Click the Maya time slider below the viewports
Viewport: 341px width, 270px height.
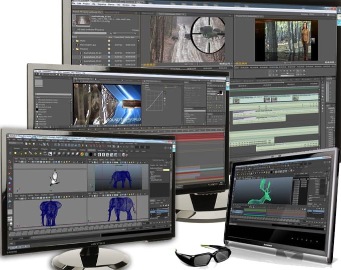click(76, 230)
